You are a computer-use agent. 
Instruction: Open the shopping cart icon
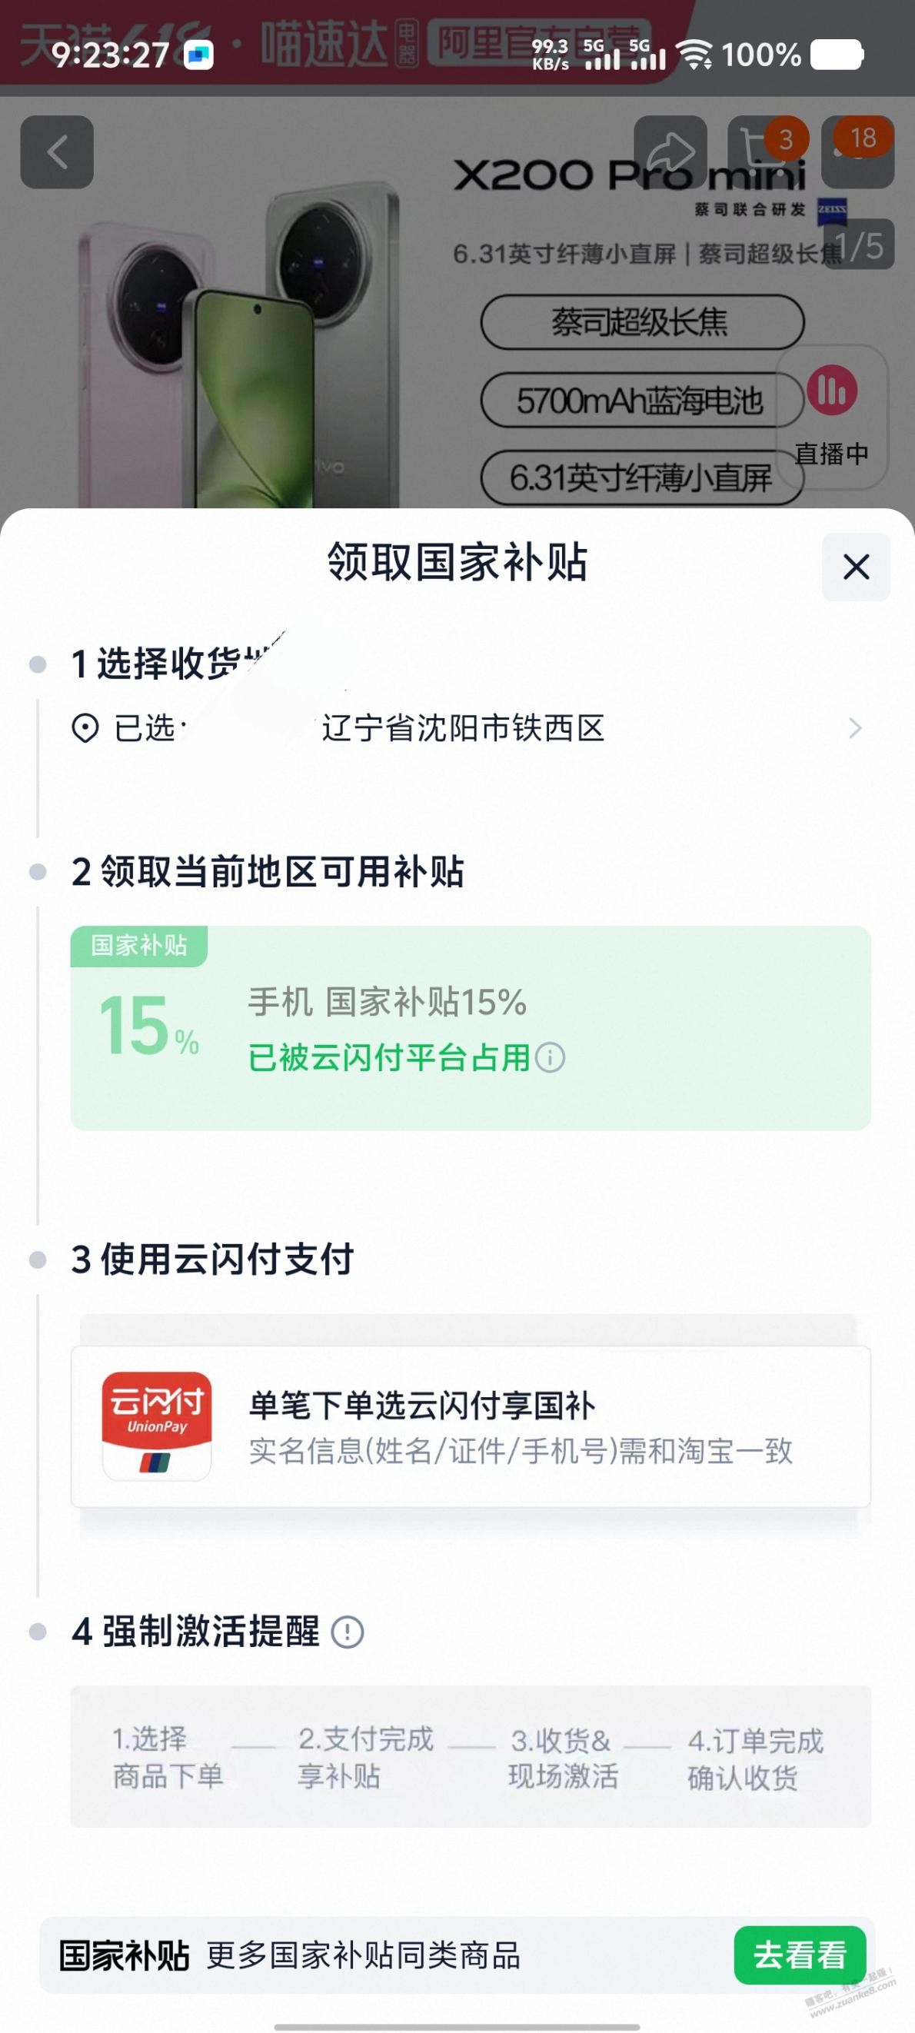pyautogui.click(x=764, y=151)
